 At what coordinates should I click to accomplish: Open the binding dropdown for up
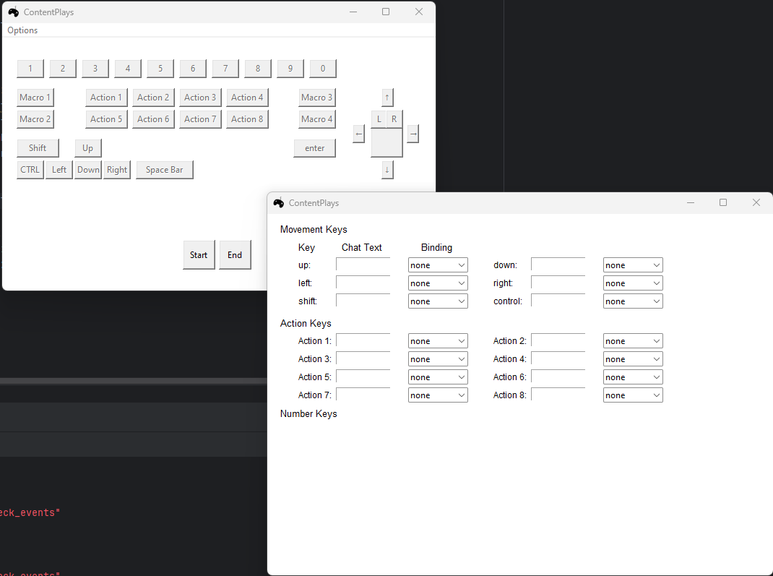pos(438,265)
